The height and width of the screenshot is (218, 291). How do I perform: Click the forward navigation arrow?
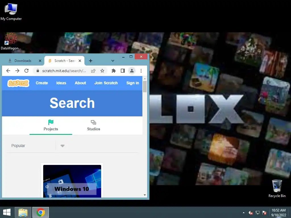(x=17, y=71)
